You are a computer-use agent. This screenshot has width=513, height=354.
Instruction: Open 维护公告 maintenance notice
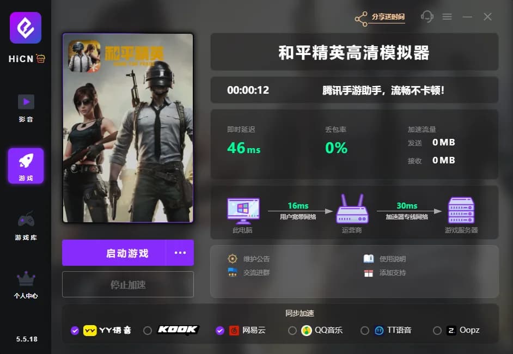pos(256,259)
